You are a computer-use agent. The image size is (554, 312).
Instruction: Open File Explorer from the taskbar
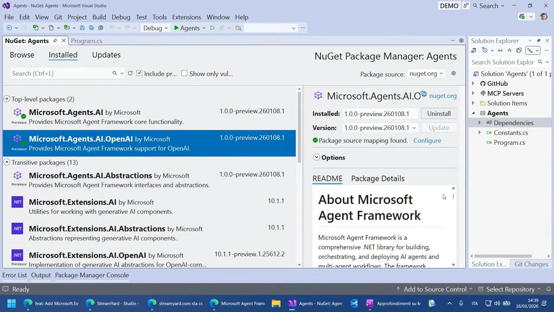pos(276,303)
